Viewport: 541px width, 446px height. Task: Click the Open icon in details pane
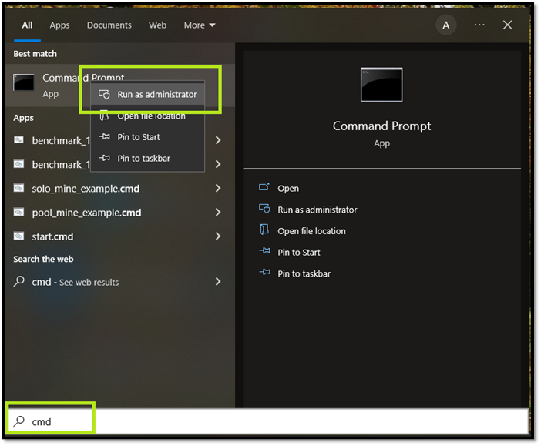point(264,187)
